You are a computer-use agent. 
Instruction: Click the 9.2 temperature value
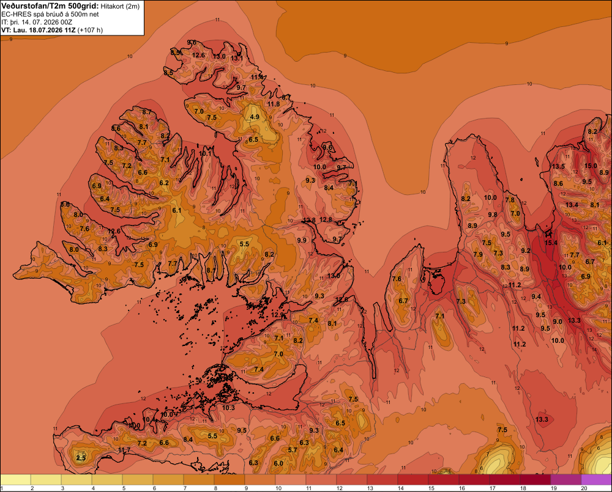[526, 251]
